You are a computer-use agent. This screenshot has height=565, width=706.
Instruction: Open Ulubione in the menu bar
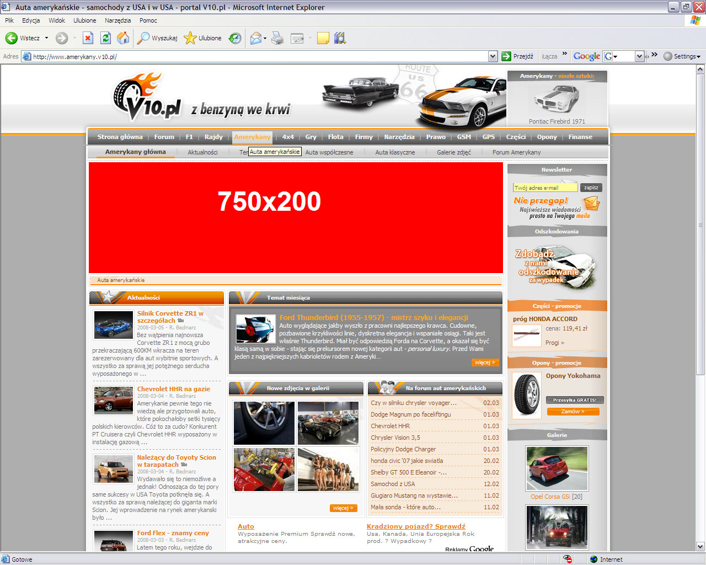pos(84,20)
